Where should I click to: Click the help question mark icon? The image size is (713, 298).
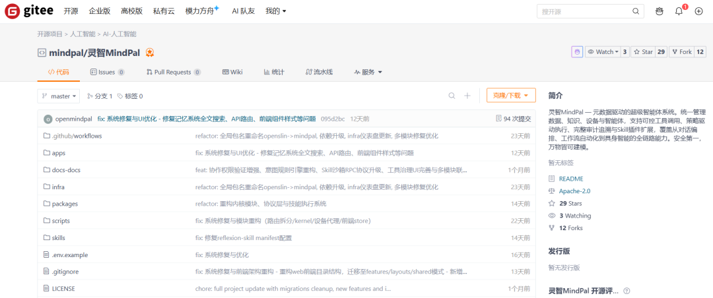[627, 291]
